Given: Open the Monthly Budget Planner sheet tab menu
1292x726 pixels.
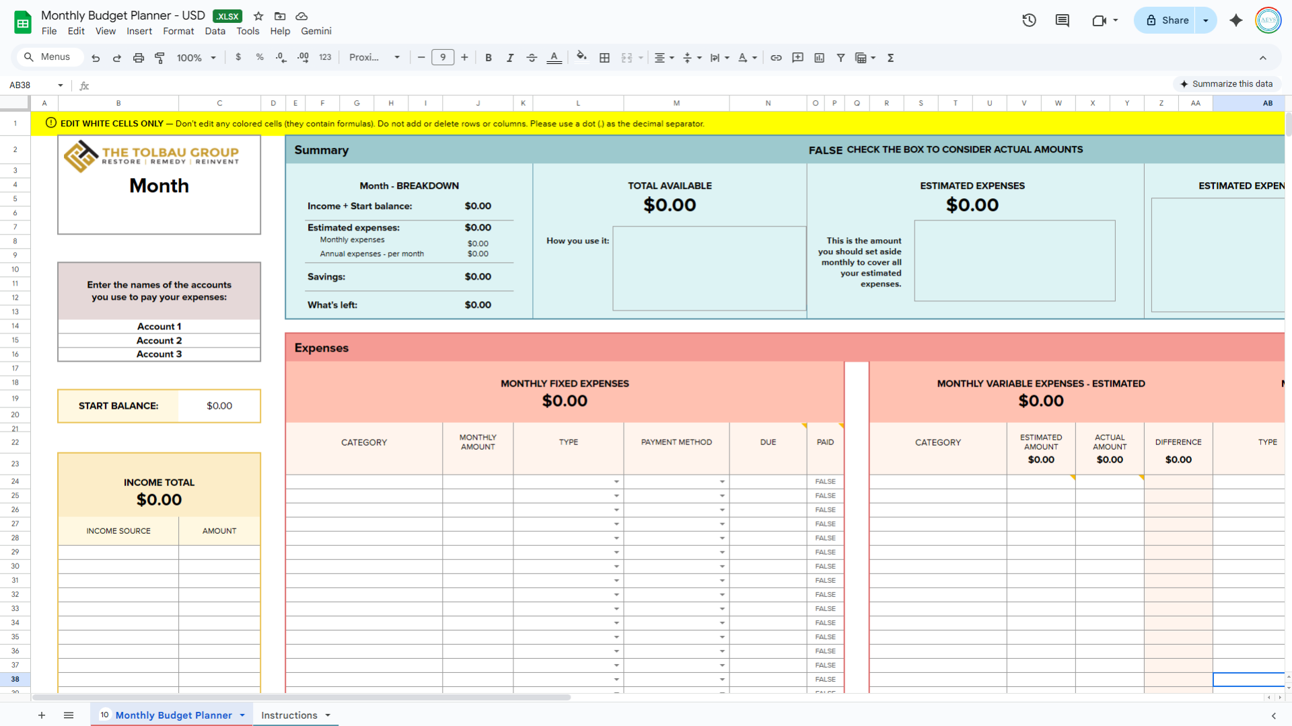Looking at the screenshot, I should tap(241, 715).
